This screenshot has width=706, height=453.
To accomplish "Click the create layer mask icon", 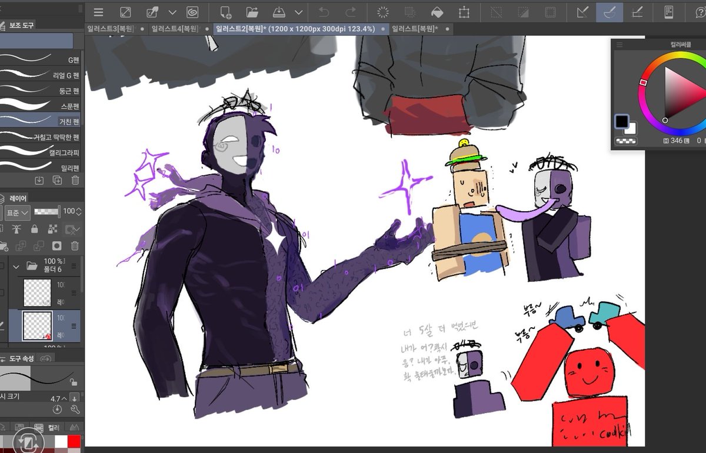I will (x=57, y=246).
